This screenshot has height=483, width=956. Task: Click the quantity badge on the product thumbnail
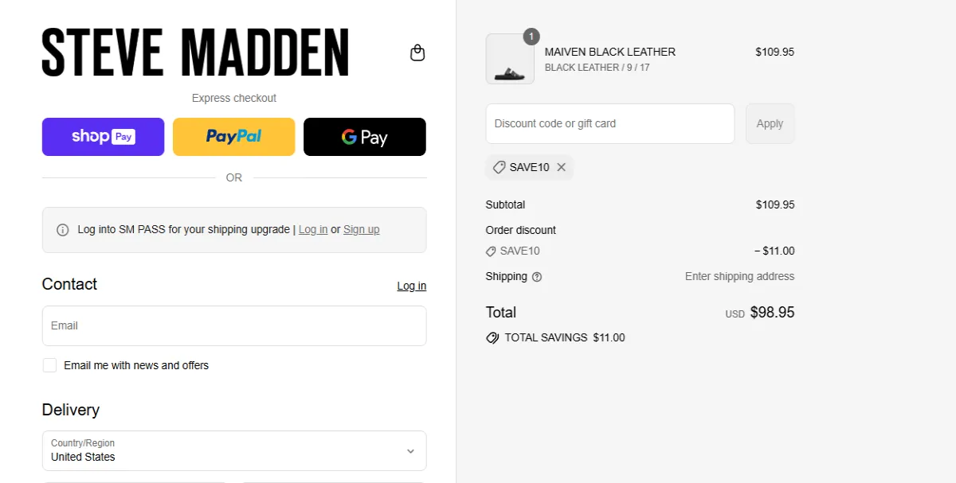point(531,37)
